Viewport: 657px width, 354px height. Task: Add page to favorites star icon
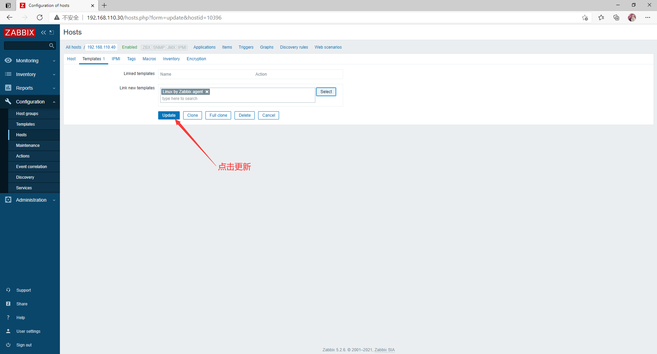tap(585, 17)
